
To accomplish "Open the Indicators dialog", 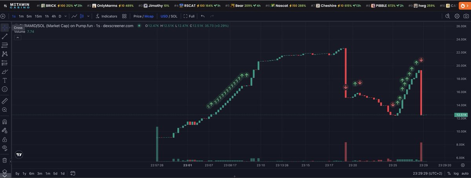I will (106, 16).
